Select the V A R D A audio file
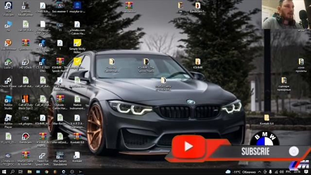311x175 pixels. point(77,121)
